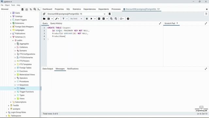209x118 pixels.
Task: Select Trigger Functions in tree
Action: 26,92
